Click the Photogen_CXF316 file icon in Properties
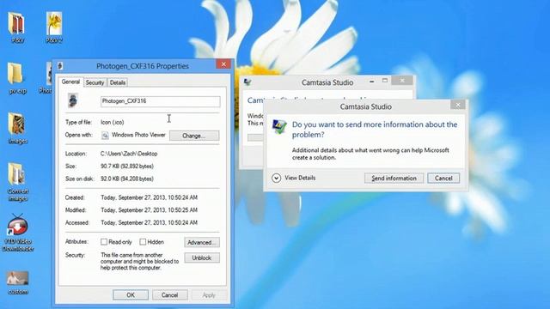 click(x=72, y=100)
